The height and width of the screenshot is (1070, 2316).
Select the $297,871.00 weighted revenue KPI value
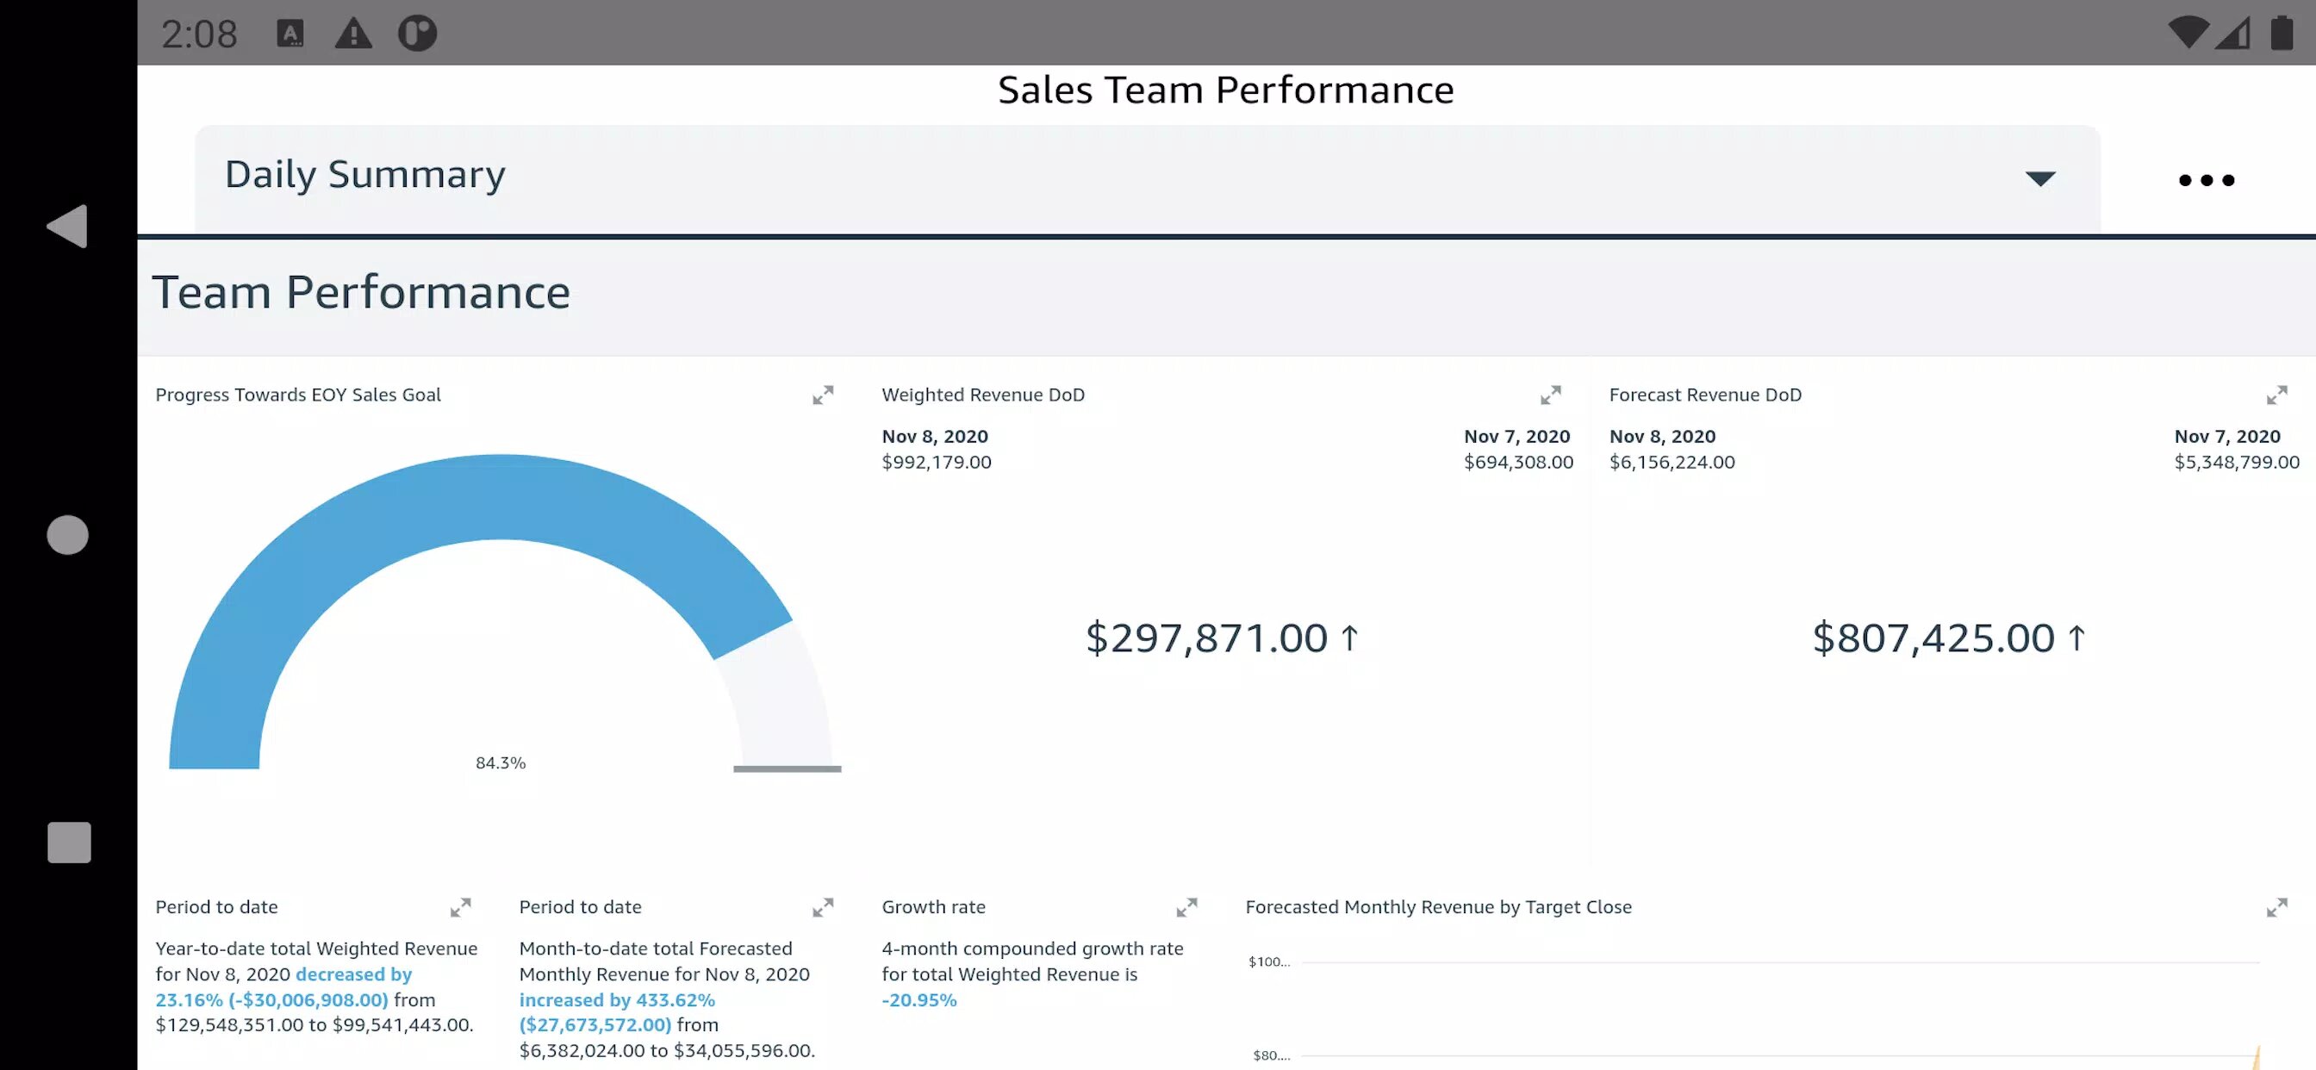pos(1206,638)
